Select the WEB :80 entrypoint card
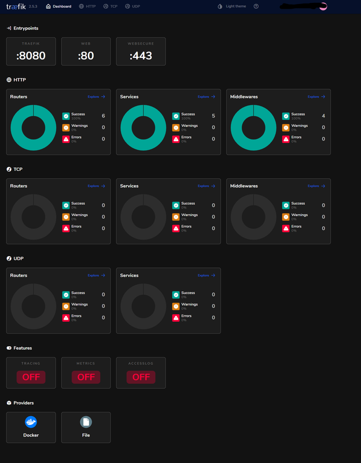Viewport: 361px width, 463px height. point(86,52)
